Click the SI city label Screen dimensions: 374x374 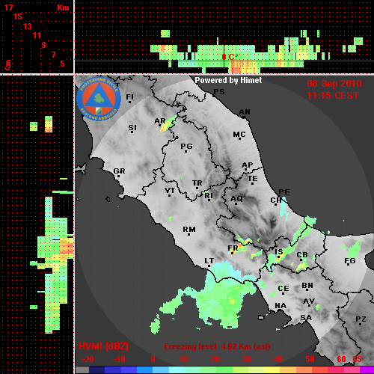(x=132, y=128)
